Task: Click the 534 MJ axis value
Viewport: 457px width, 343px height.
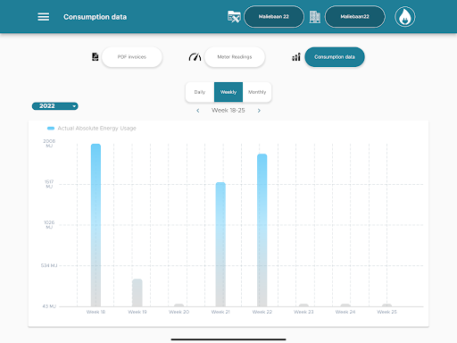Action: click(x=49, y=265)
